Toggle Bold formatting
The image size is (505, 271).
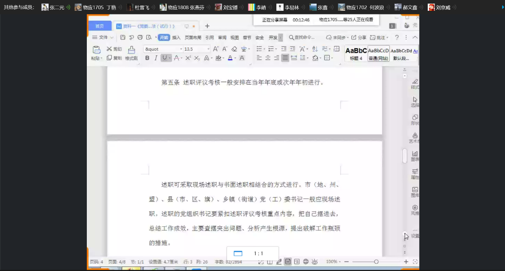click(x=147, y=58)
